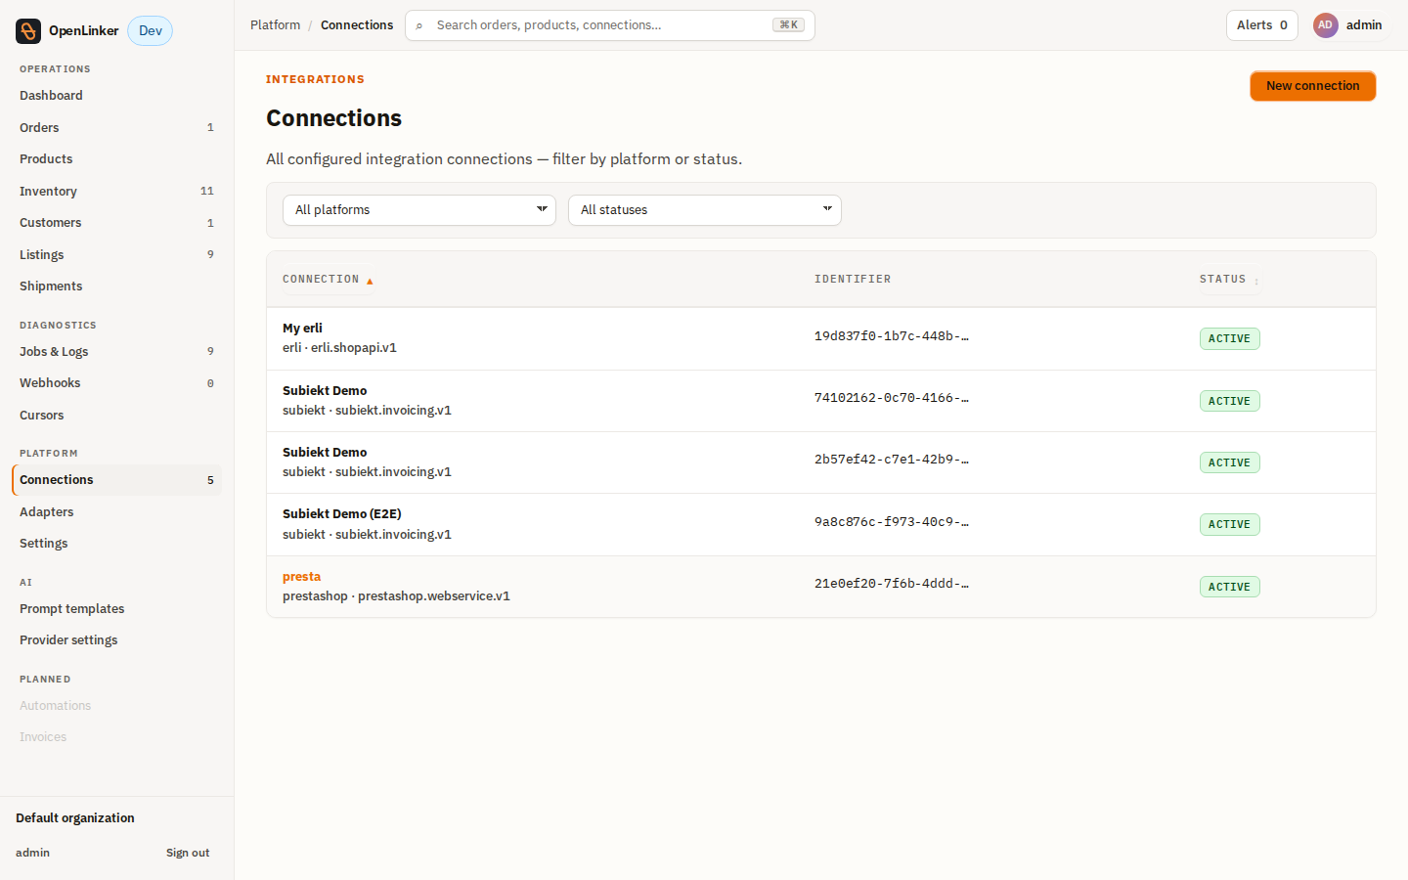Open Orders in sidebar

pos(117,127)
